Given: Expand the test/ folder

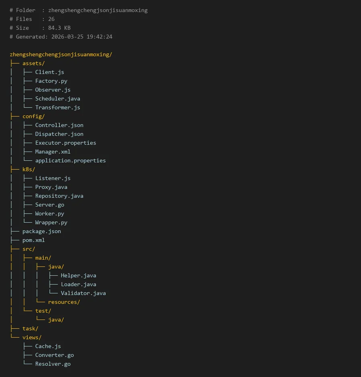Looking at the screenshot, I should point(43,311).
